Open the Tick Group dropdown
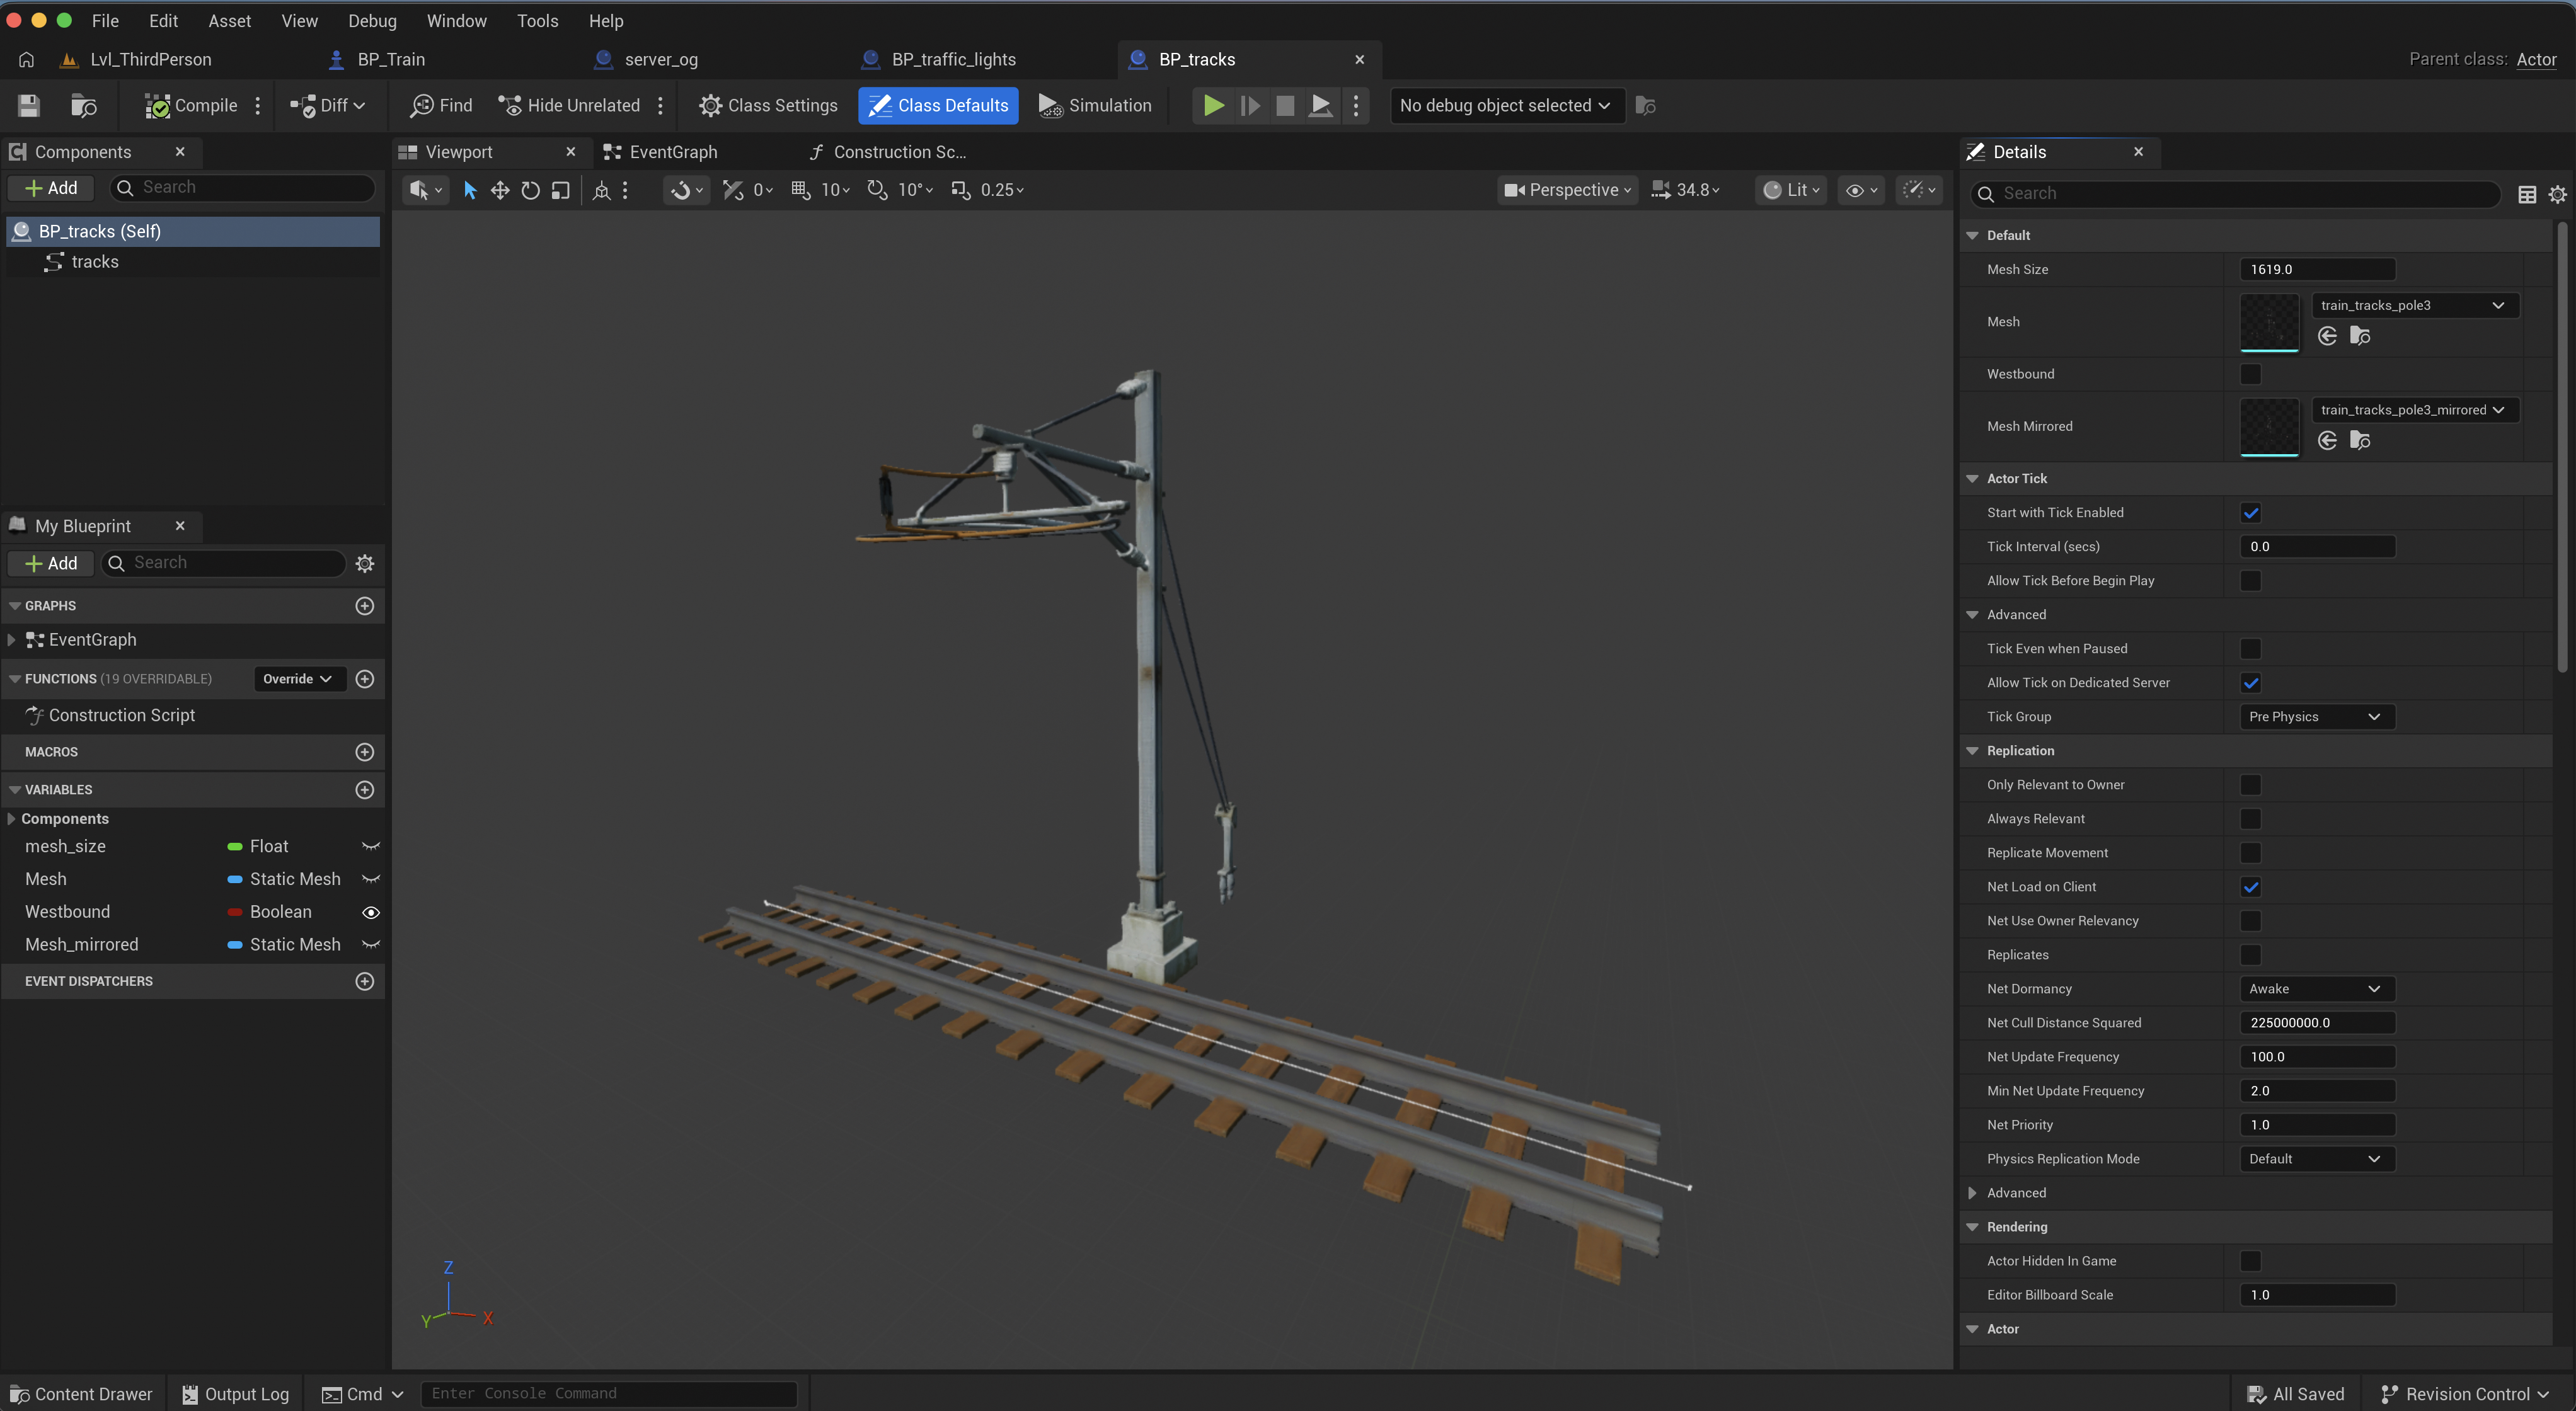Image resolution: width=2576 pixels, height=1411 pixels. pyautogui.click(x=2316, y=716)
